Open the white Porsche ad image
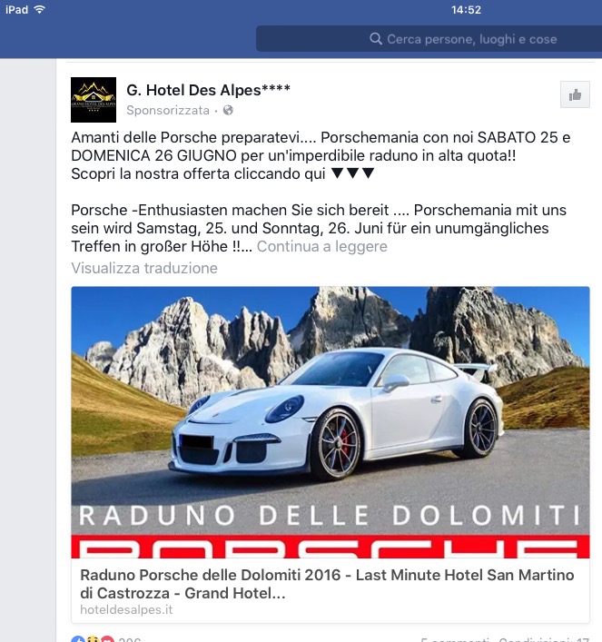 tap(331, 422)
